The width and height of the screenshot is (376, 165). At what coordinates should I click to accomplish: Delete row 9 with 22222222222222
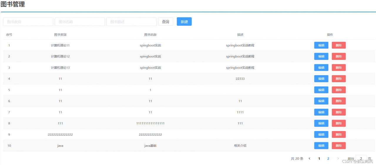click(x=339, y=134)
